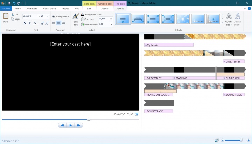
Task: Step to next frame
Action: [x=79, y=125]
